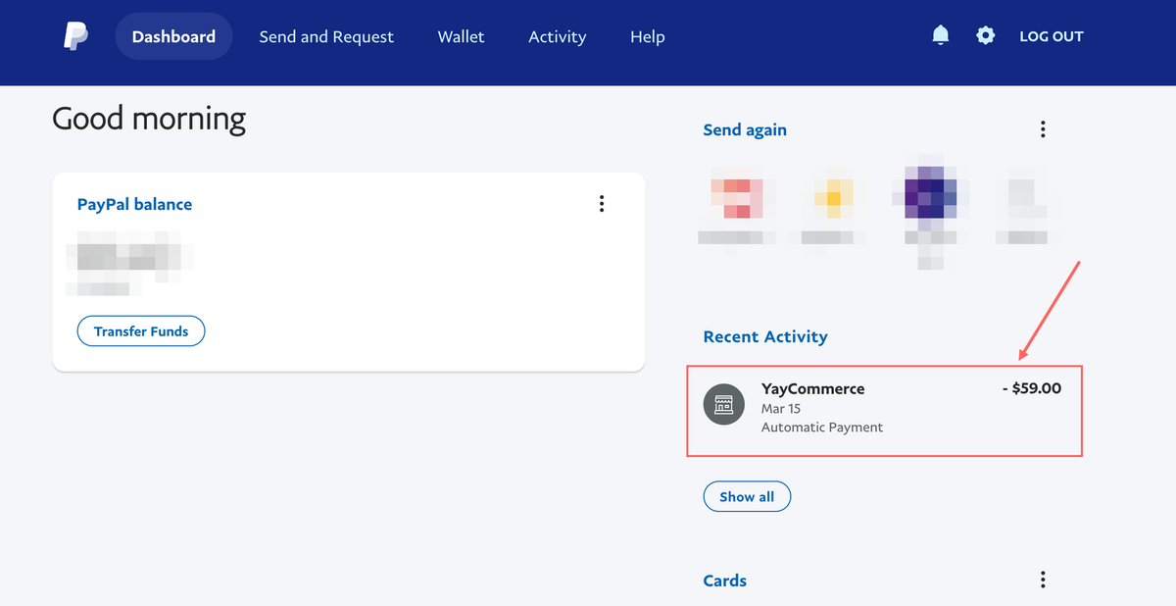Open the Help menu item
1176x606 pixels.
coord(647,36)
